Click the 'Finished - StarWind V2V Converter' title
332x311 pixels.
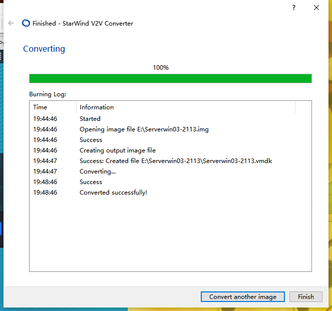(x=83, y=24)
